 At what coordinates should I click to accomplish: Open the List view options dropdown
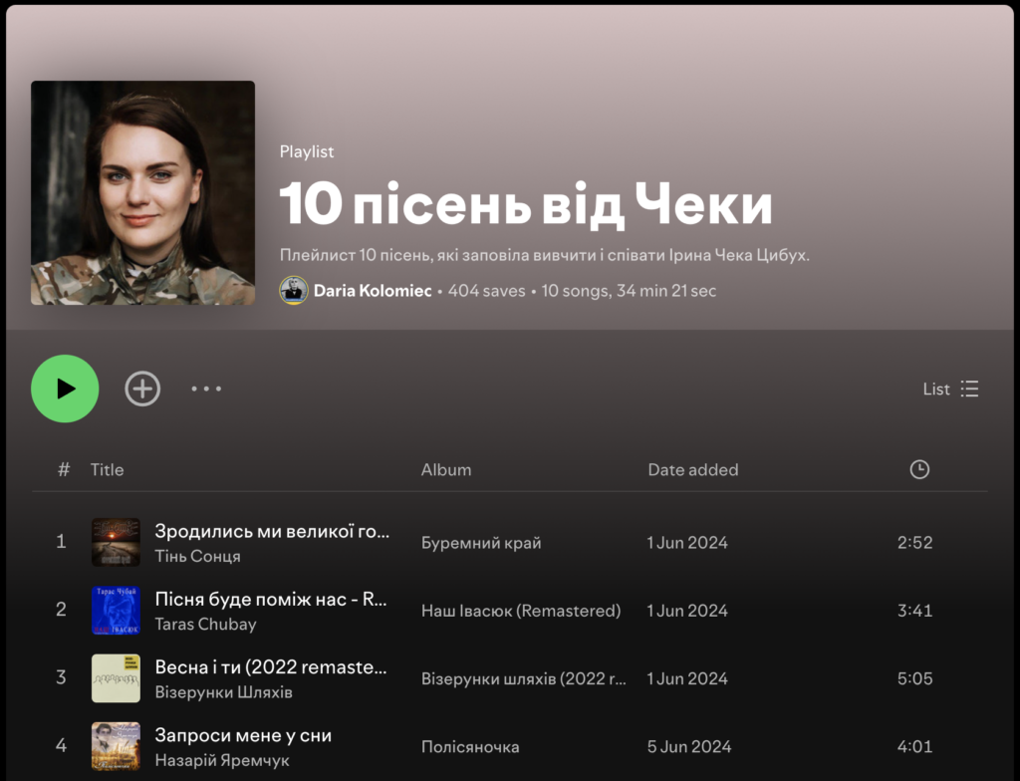(x=950, y=389)
